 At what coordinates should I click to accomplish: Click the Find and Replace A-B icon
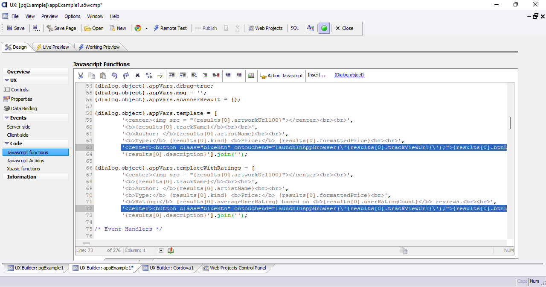149,75
